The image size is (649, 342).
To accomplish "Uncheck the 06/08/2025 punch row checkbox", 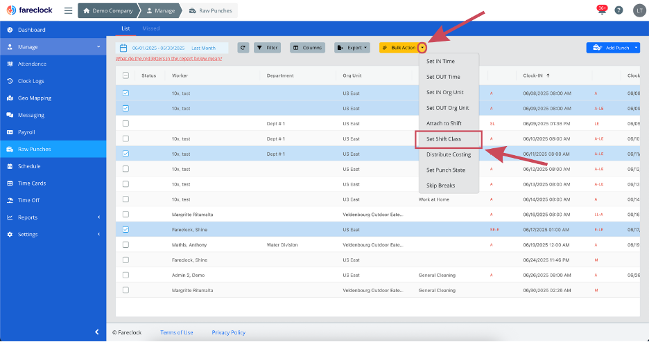I will pyautogui.click(x=126, y=93).
